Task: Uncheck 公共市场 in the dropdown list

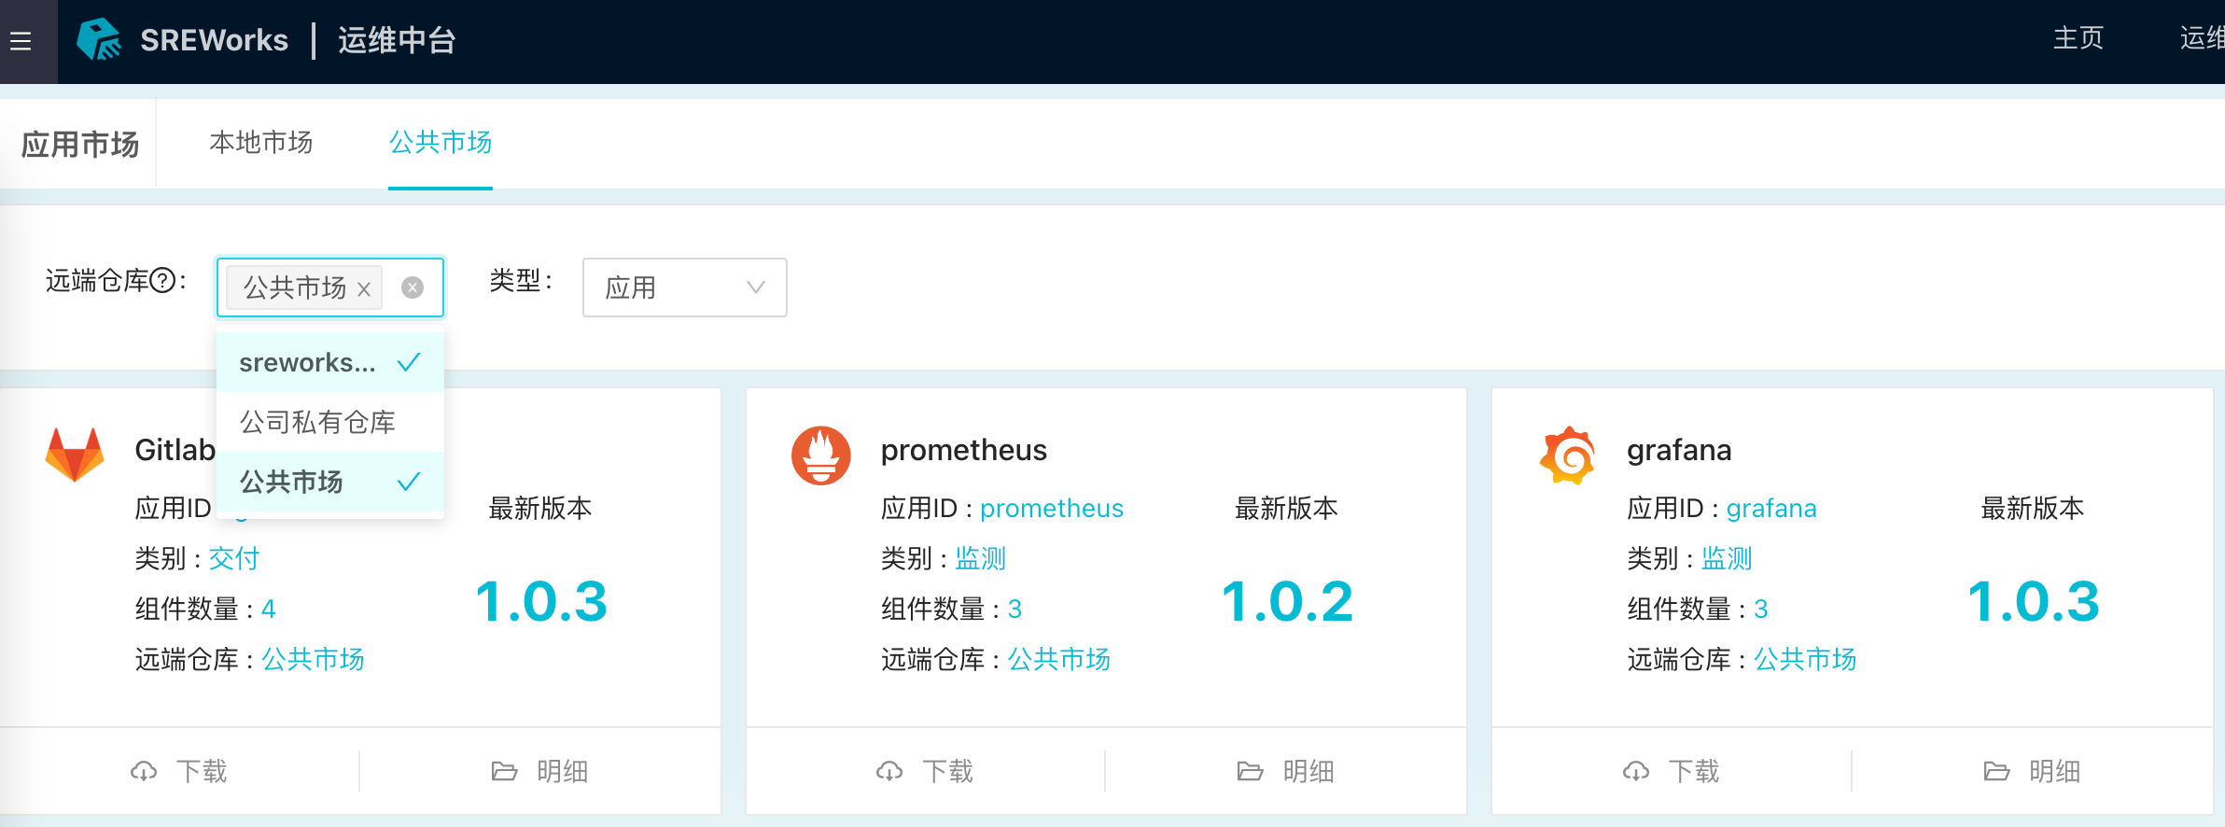Action: point(329,482)
